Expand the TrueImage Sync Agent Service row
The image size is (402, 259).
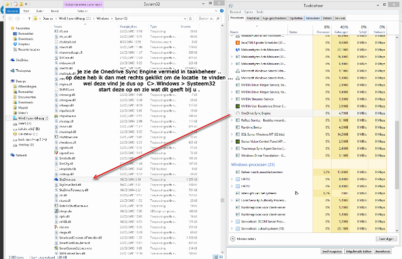click(x=232, y=149)
